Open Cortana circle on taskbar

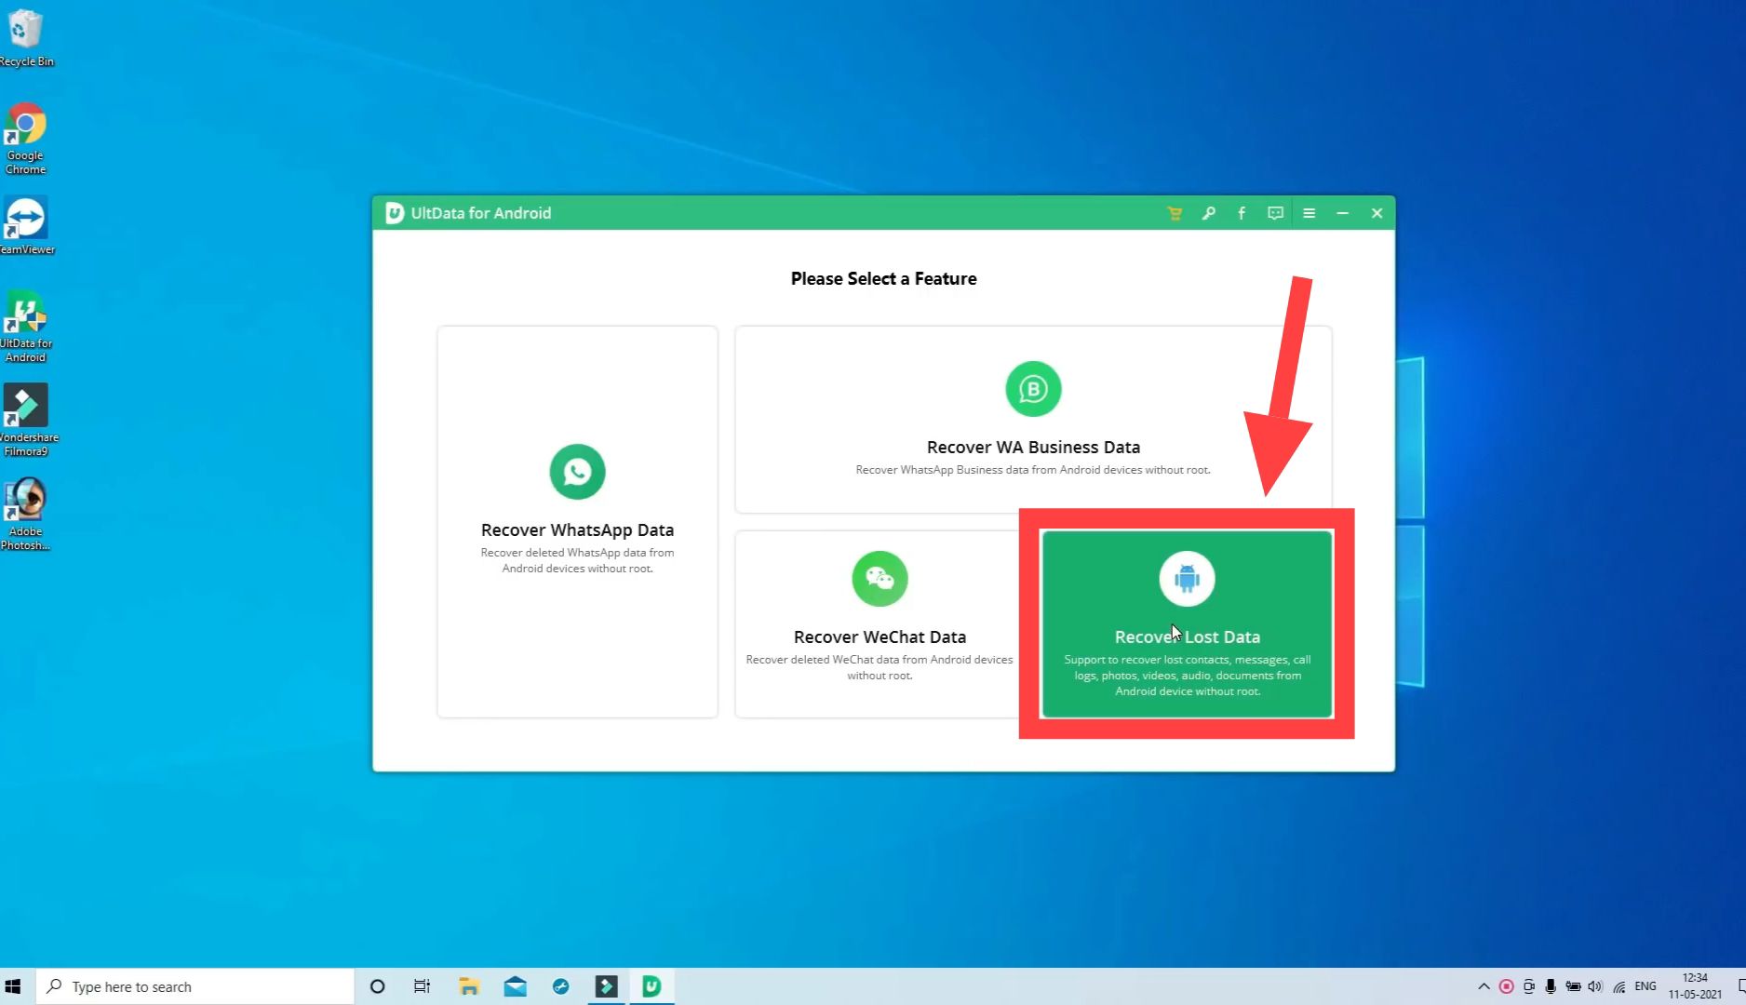[x=377, y=986]
